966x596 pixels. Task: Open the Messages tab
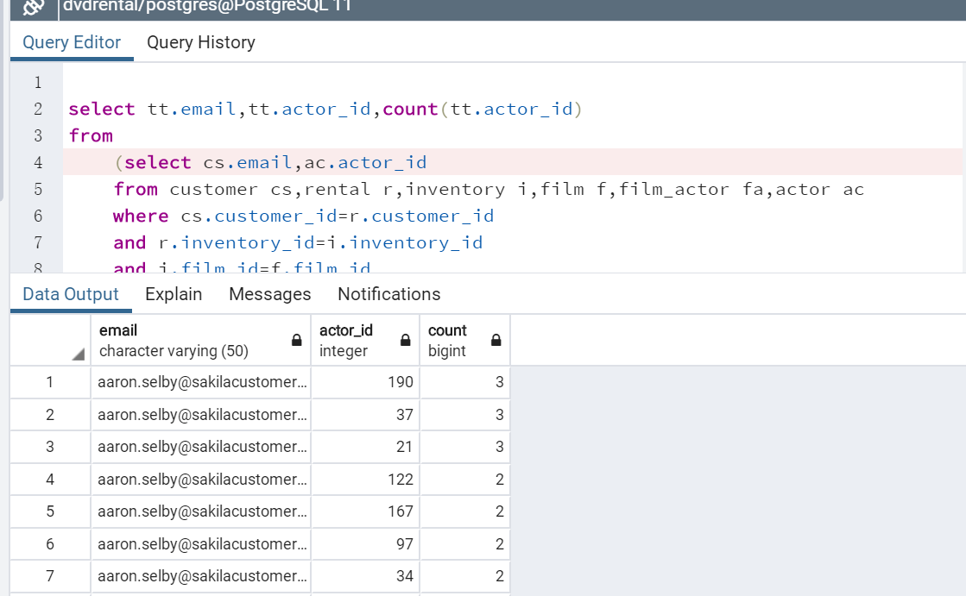click(x=270, y=294)
